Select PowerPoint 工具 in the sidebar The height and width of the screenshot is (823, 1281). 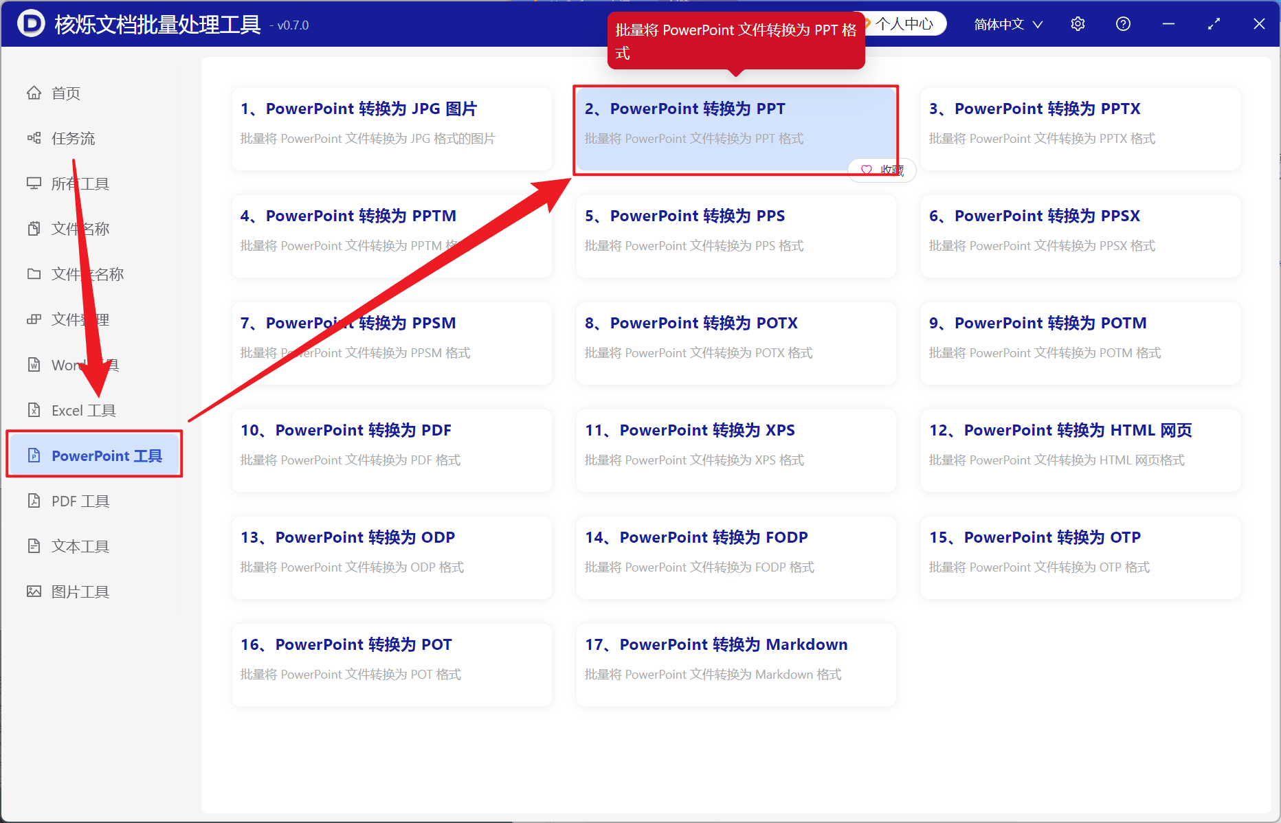pyautogui.click(x=95, y=455)
